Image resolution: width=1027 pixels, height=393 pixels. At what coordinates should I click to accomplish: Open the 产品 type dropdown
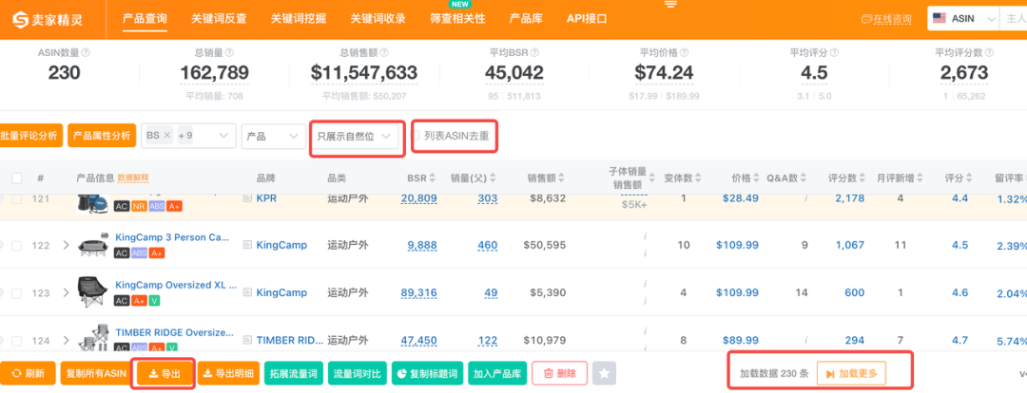(273, 136)
